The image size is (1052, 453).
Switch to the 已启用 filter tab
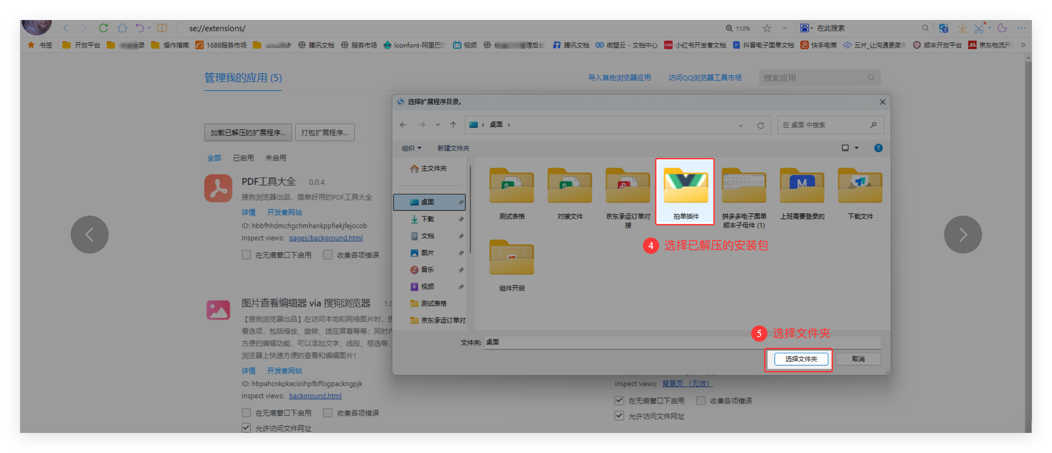(x=243, y=158)
